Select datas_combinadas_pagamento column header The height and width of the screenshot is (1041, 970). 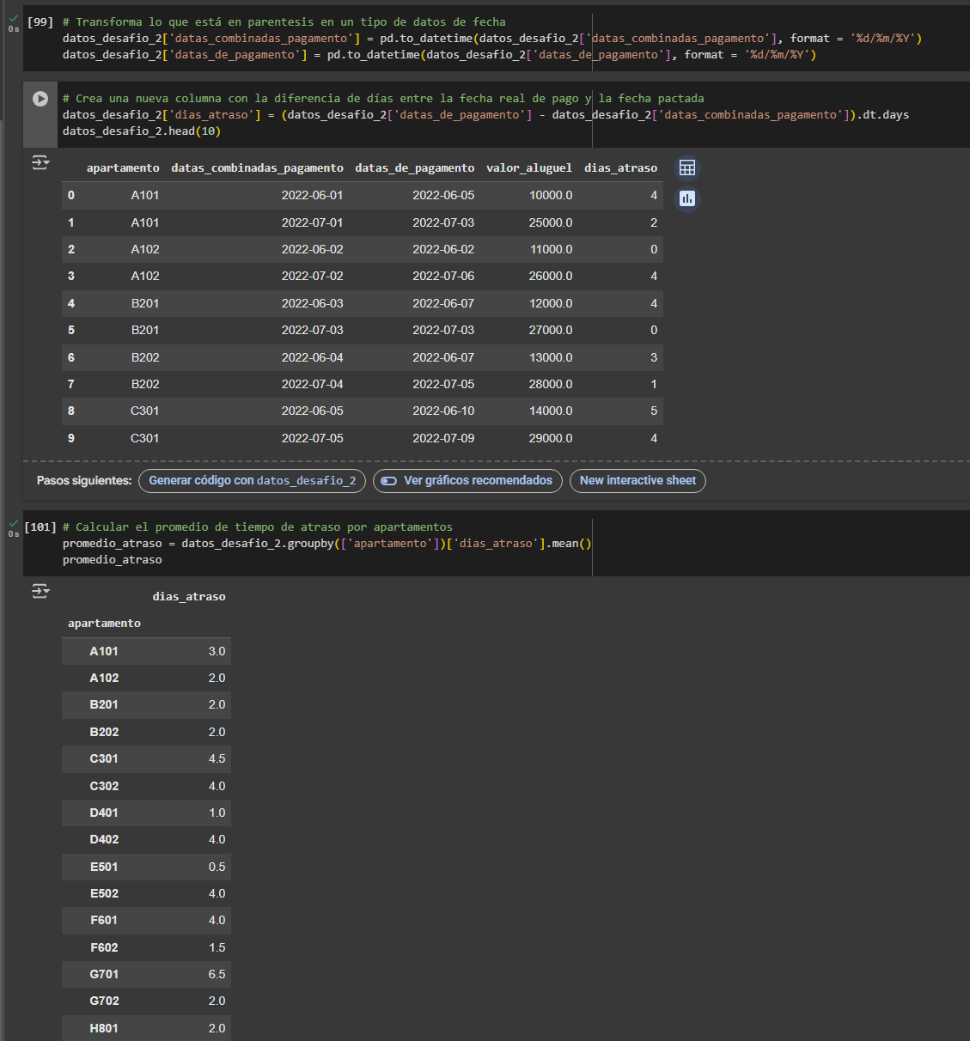[257, 168]
